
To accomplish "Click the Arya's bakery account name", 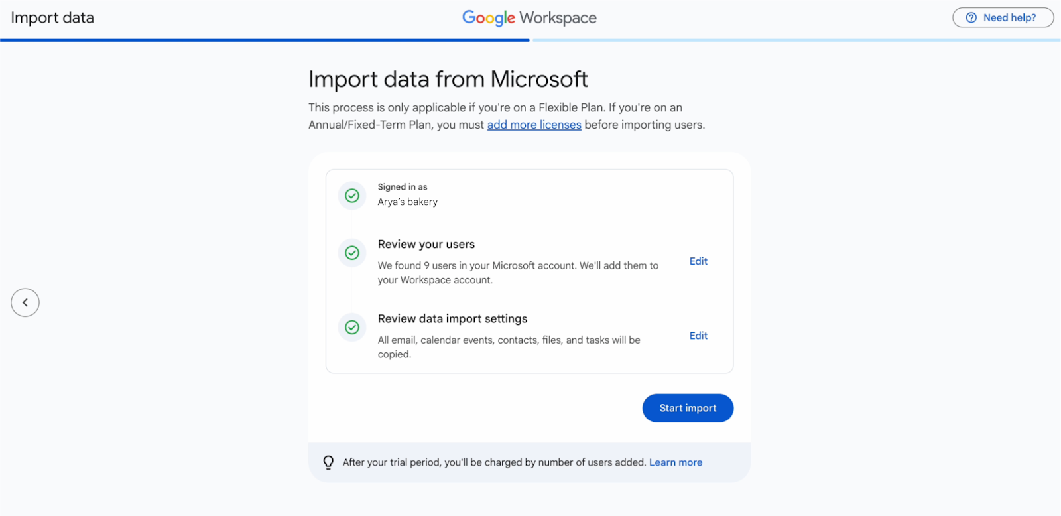I will click(x=408, y=202).
